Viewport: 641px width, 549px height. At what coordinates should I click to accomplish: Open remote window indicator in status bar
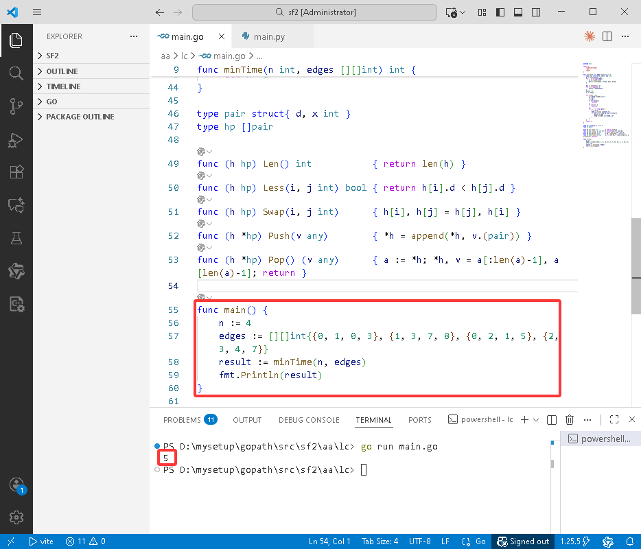(x=11, y=541)
